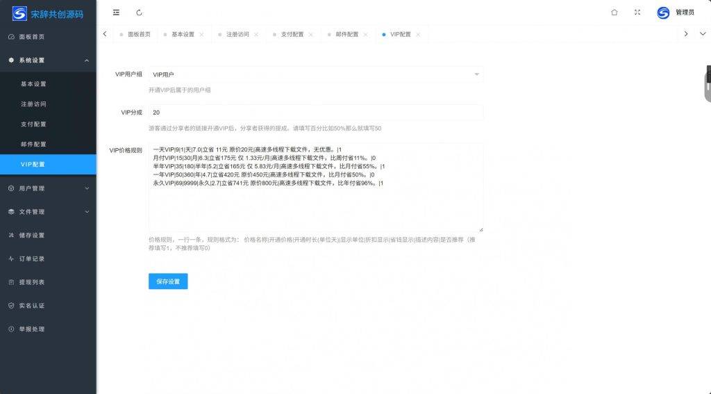
Task: Click the 举报处理 sidebar icon
Action: coord(11,329)
